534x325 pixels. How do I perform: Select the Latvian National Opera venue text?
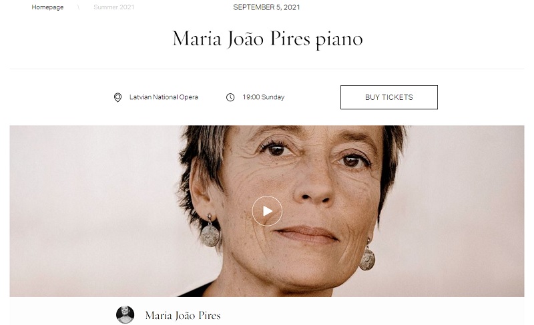164,97
